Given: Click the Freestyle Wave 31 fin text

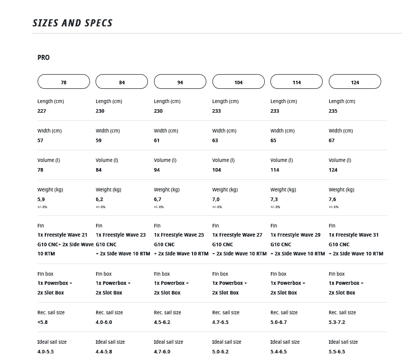Looking at the screenshot, I should click(354, 235).
